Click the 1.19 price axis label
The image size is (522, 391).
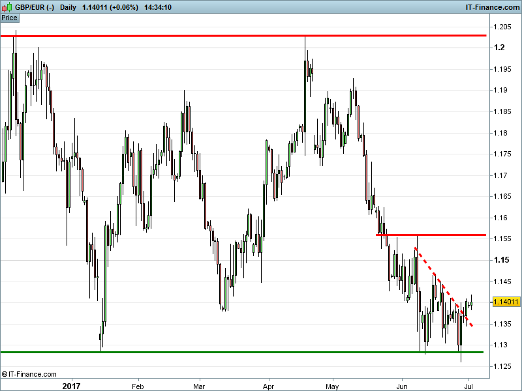[500, 90]
